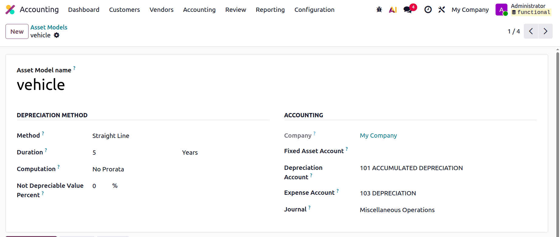
Task: Open the Review menu
Action: pyautogui.click(x=236, y=10)
